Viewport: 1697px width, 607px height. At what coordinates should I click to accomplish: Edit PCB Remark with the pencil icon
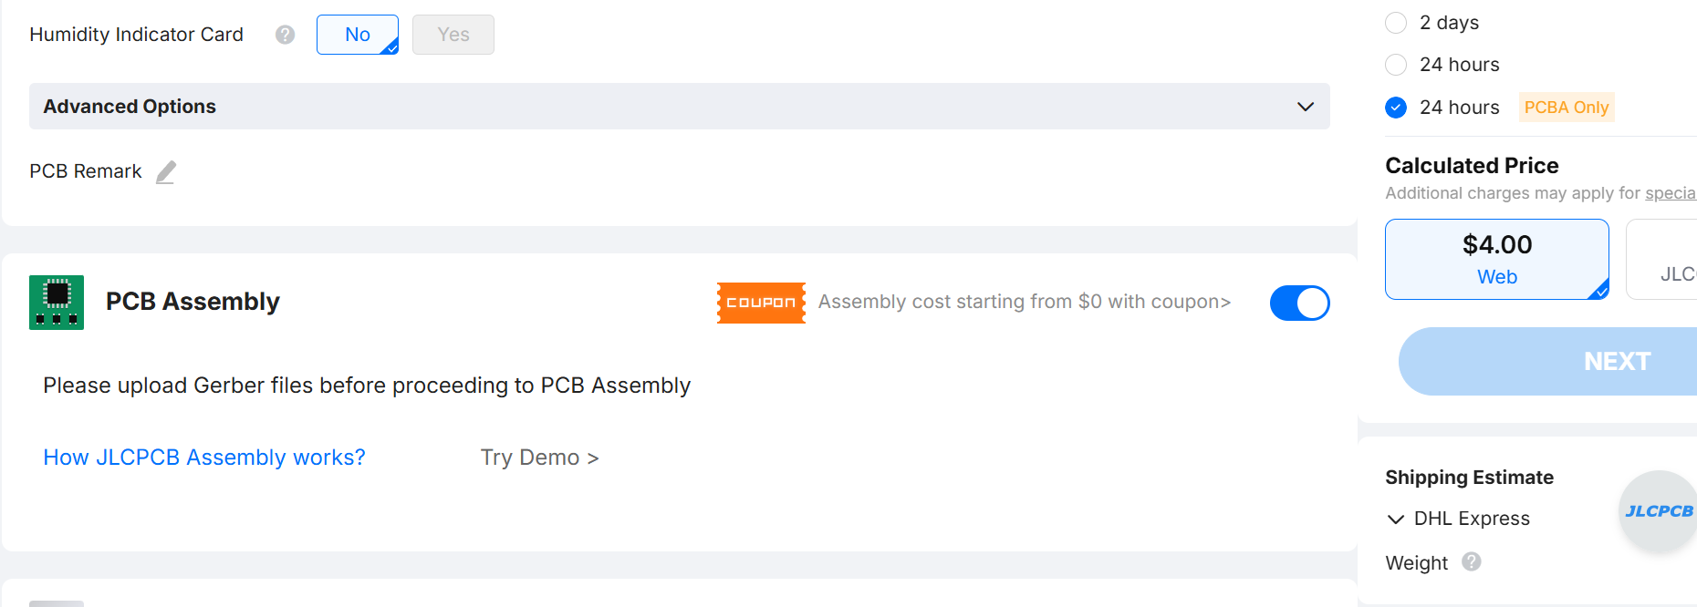(x=166, y=172)
